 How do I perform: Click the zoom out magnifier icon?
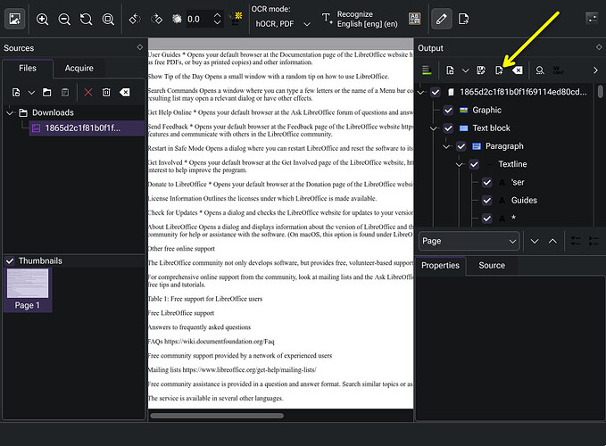pos(64,19)
